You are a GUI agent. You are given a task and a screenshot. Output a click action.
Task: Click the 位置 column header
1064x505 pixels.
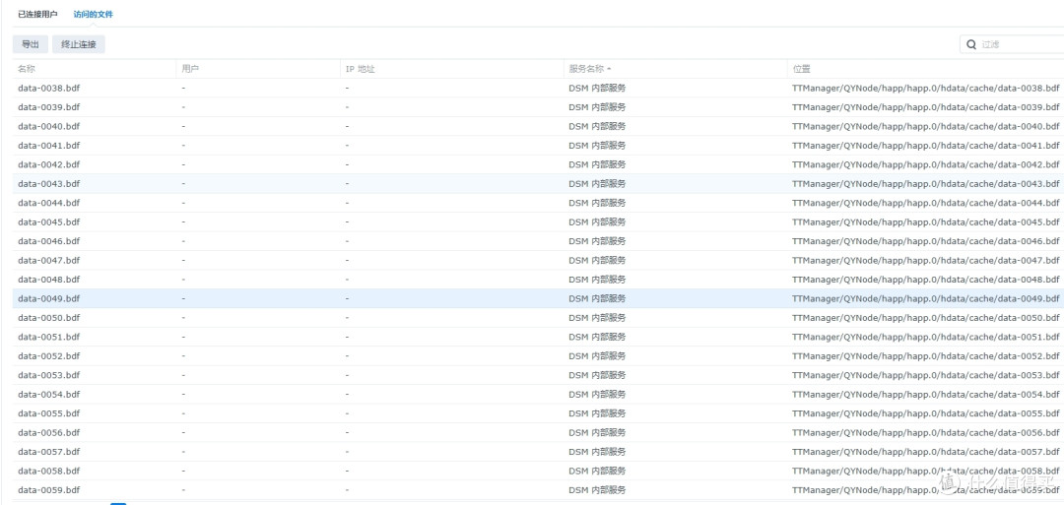coord(801,69)
